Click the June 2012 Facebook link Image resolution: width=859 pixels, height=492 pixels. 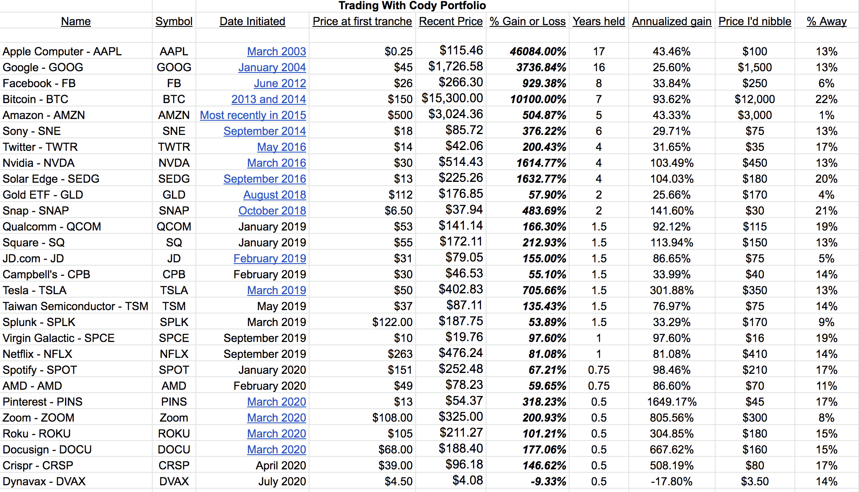[280, 83]
